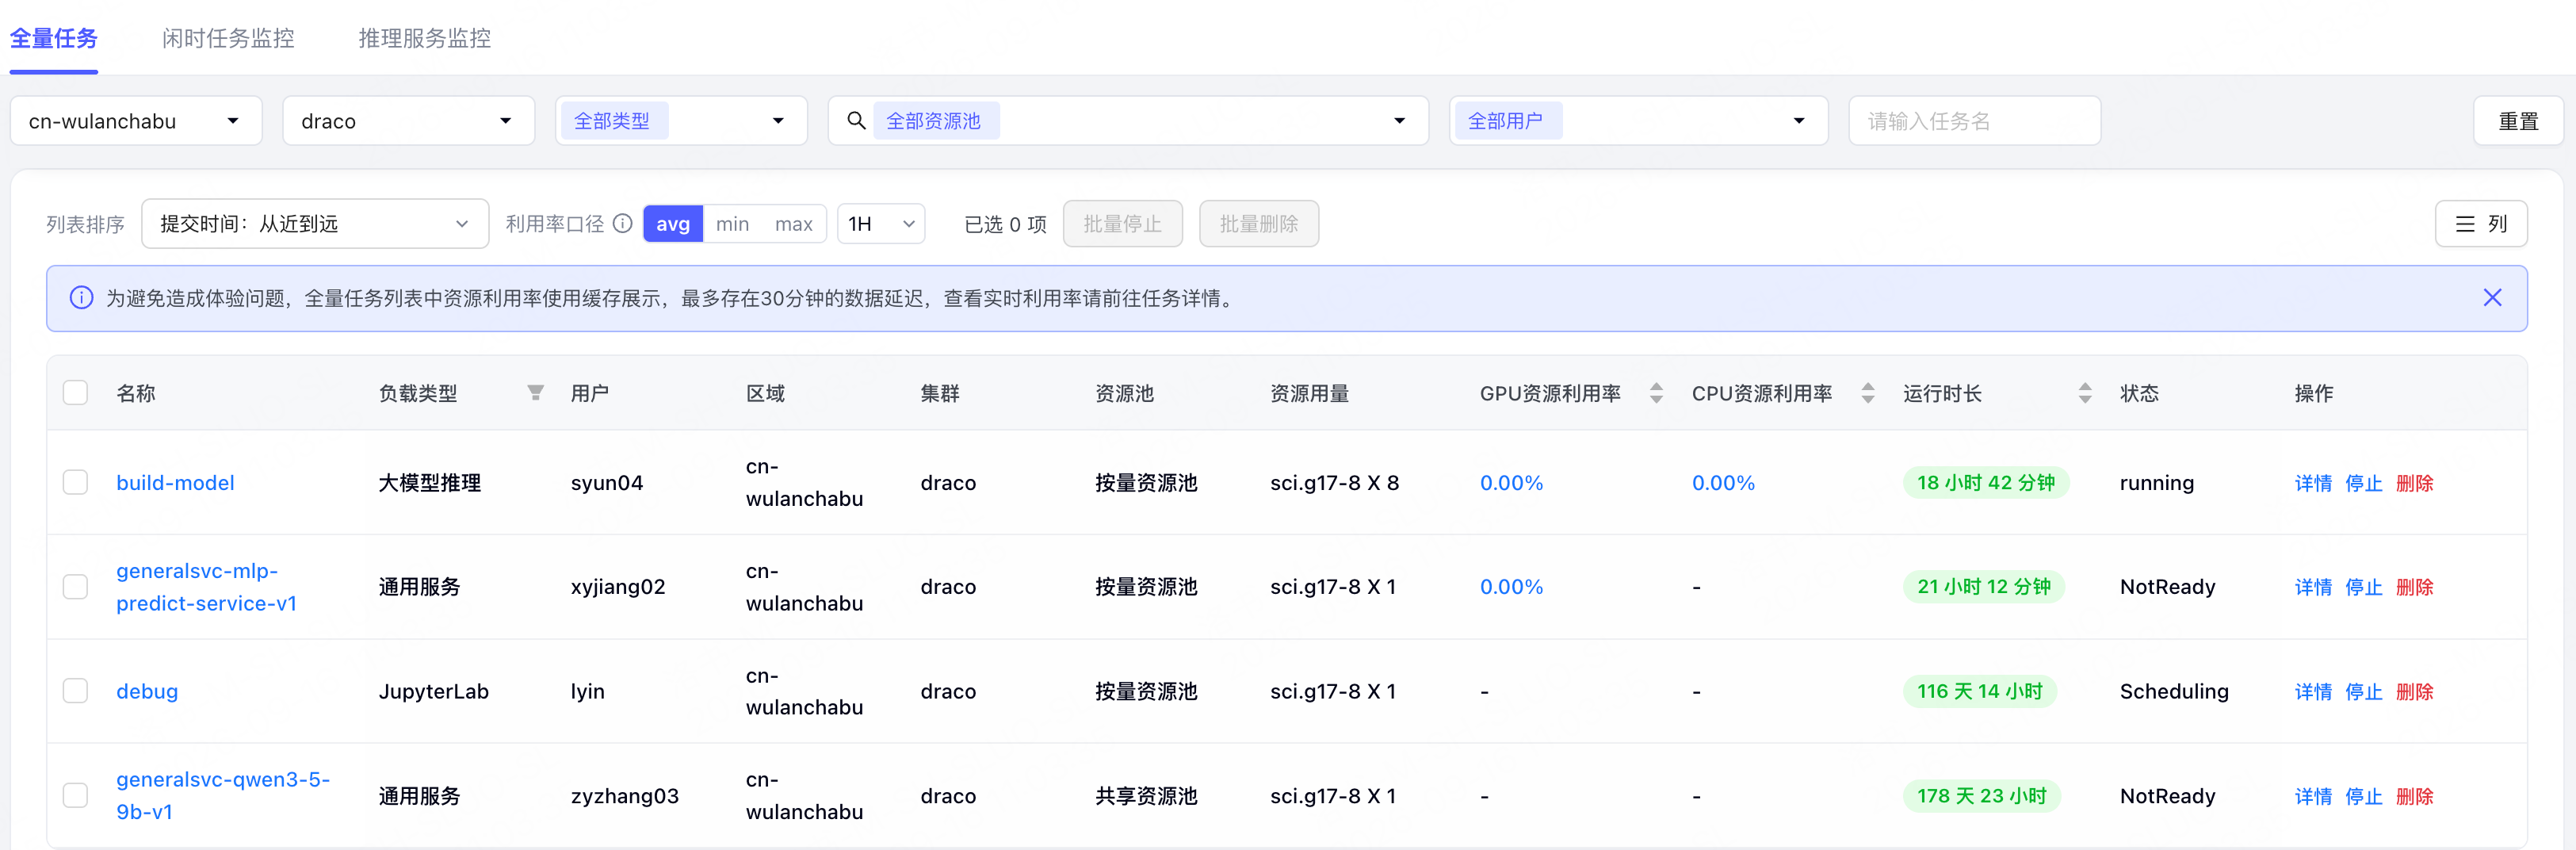
Task: Click GPU utilization 0.00% of build-model
Action: 1511,483
